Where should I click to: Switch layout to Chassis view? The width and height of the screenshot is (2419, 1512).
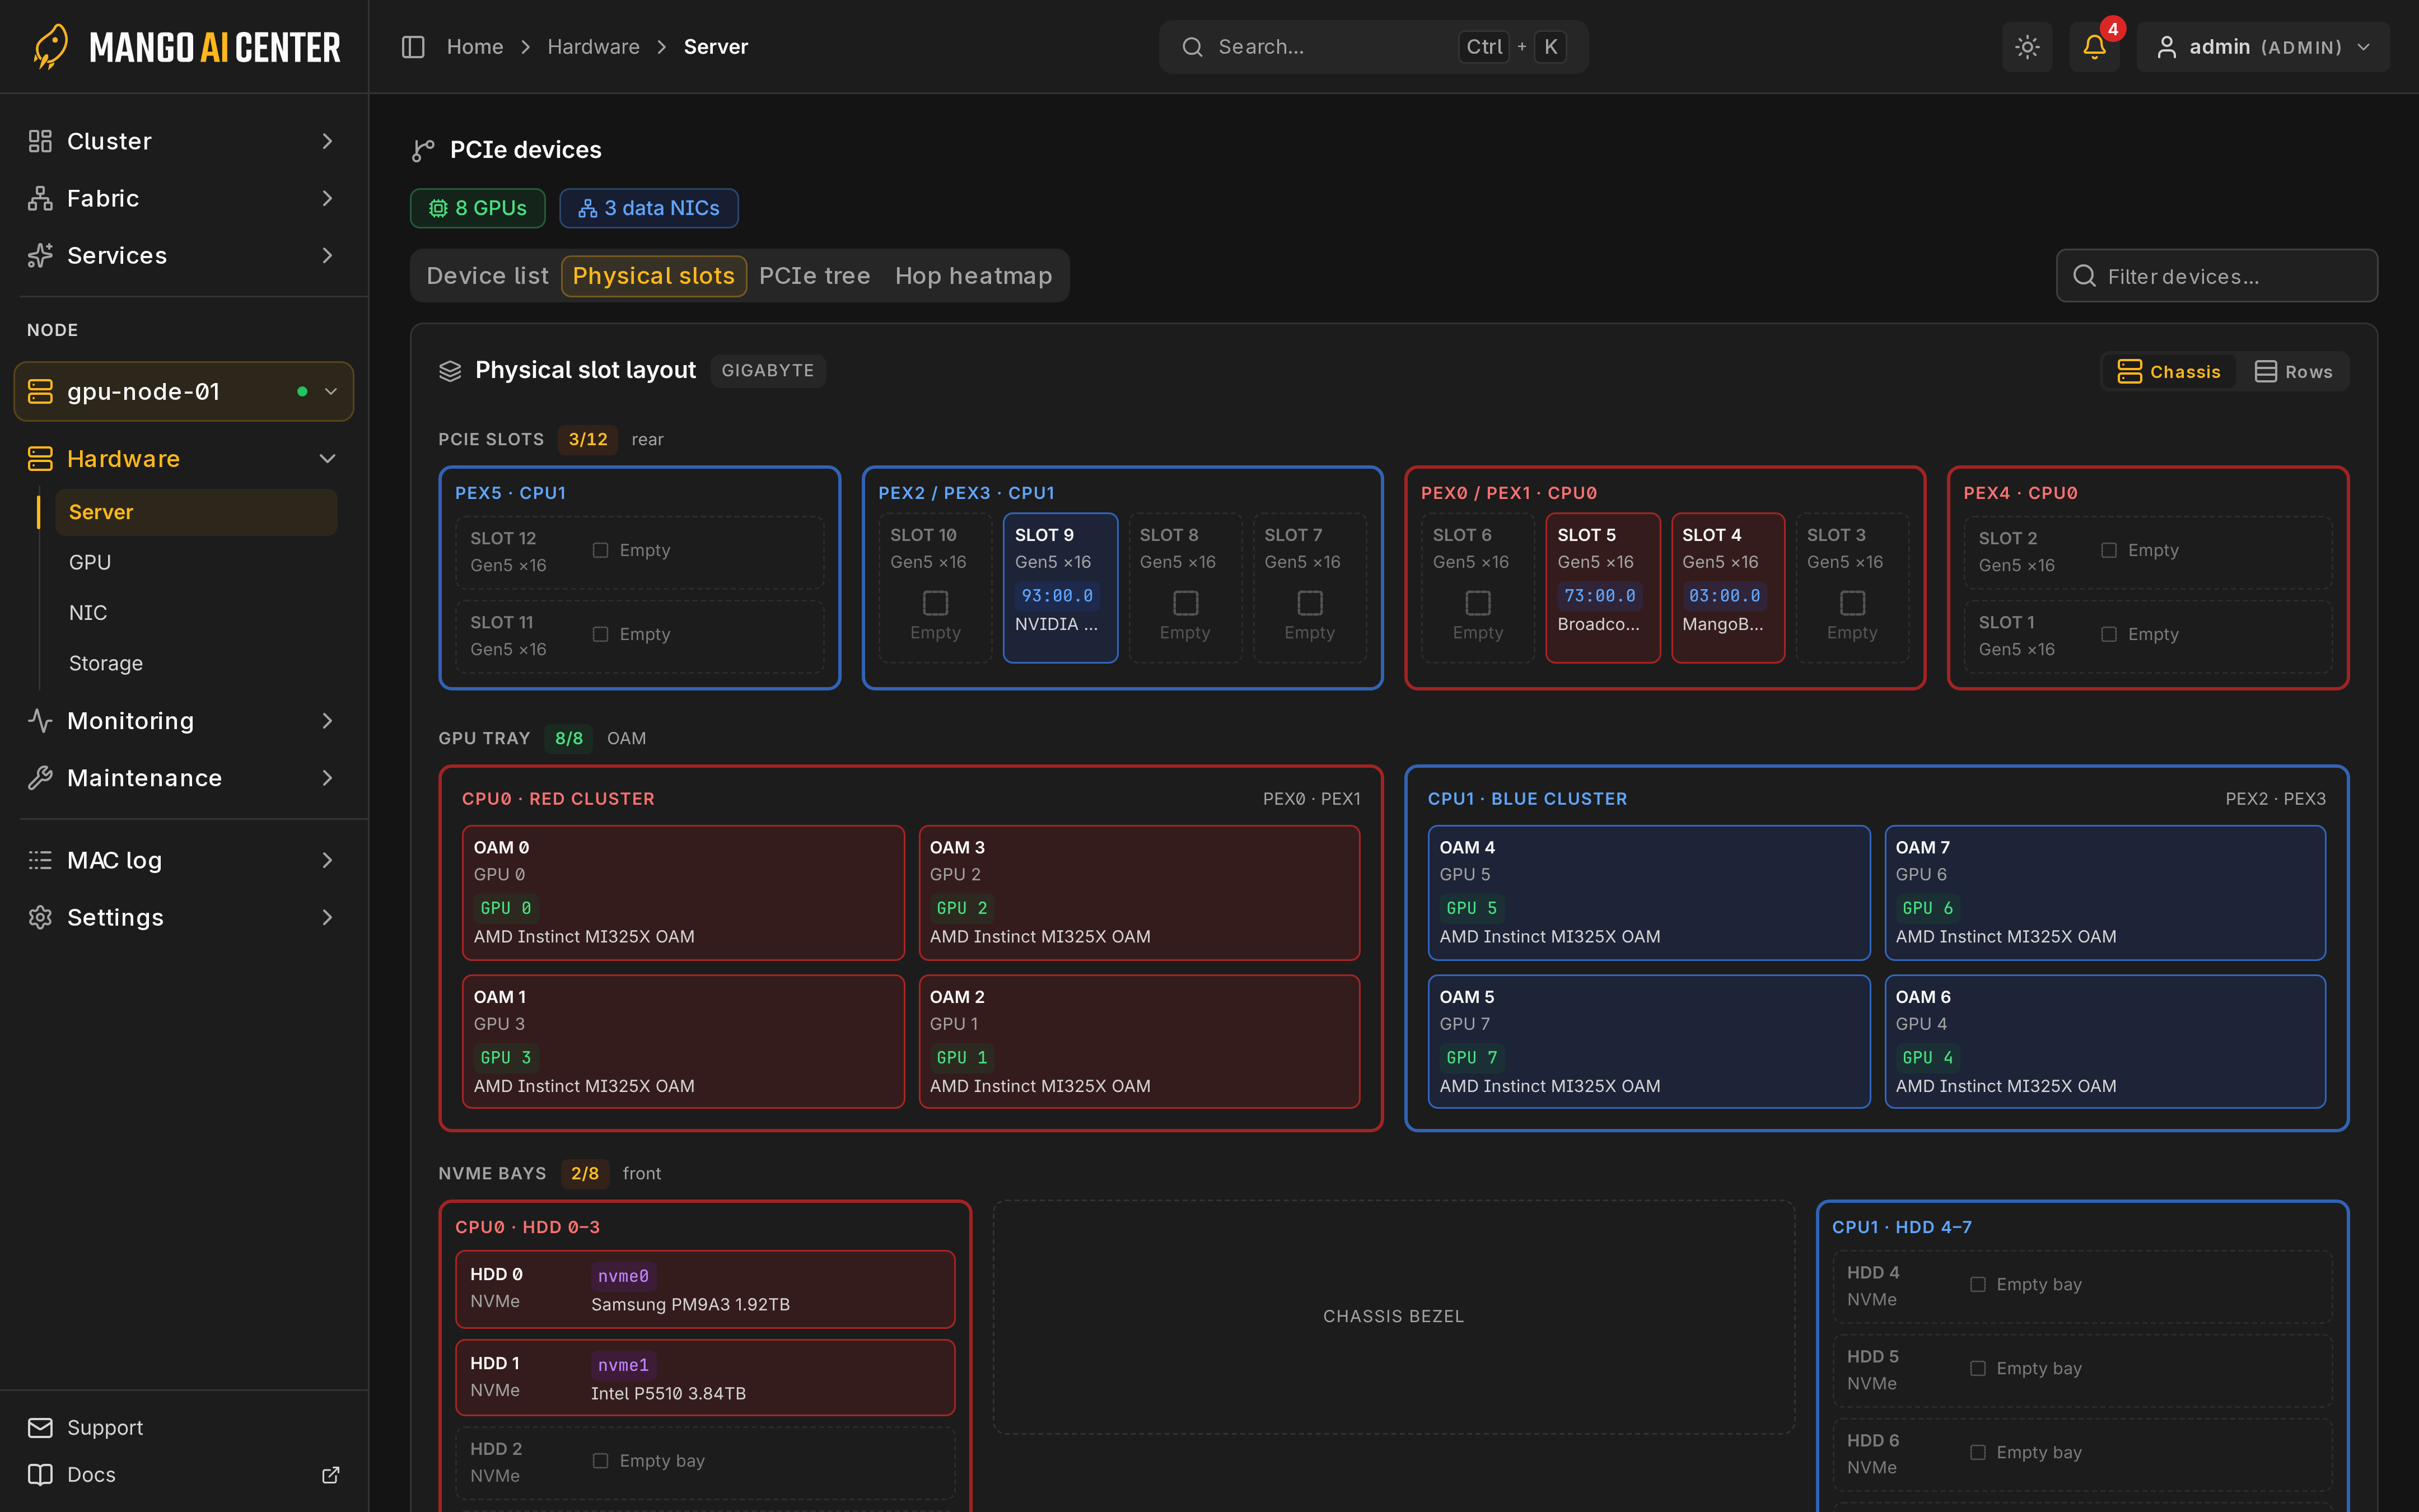[2168, 372]
